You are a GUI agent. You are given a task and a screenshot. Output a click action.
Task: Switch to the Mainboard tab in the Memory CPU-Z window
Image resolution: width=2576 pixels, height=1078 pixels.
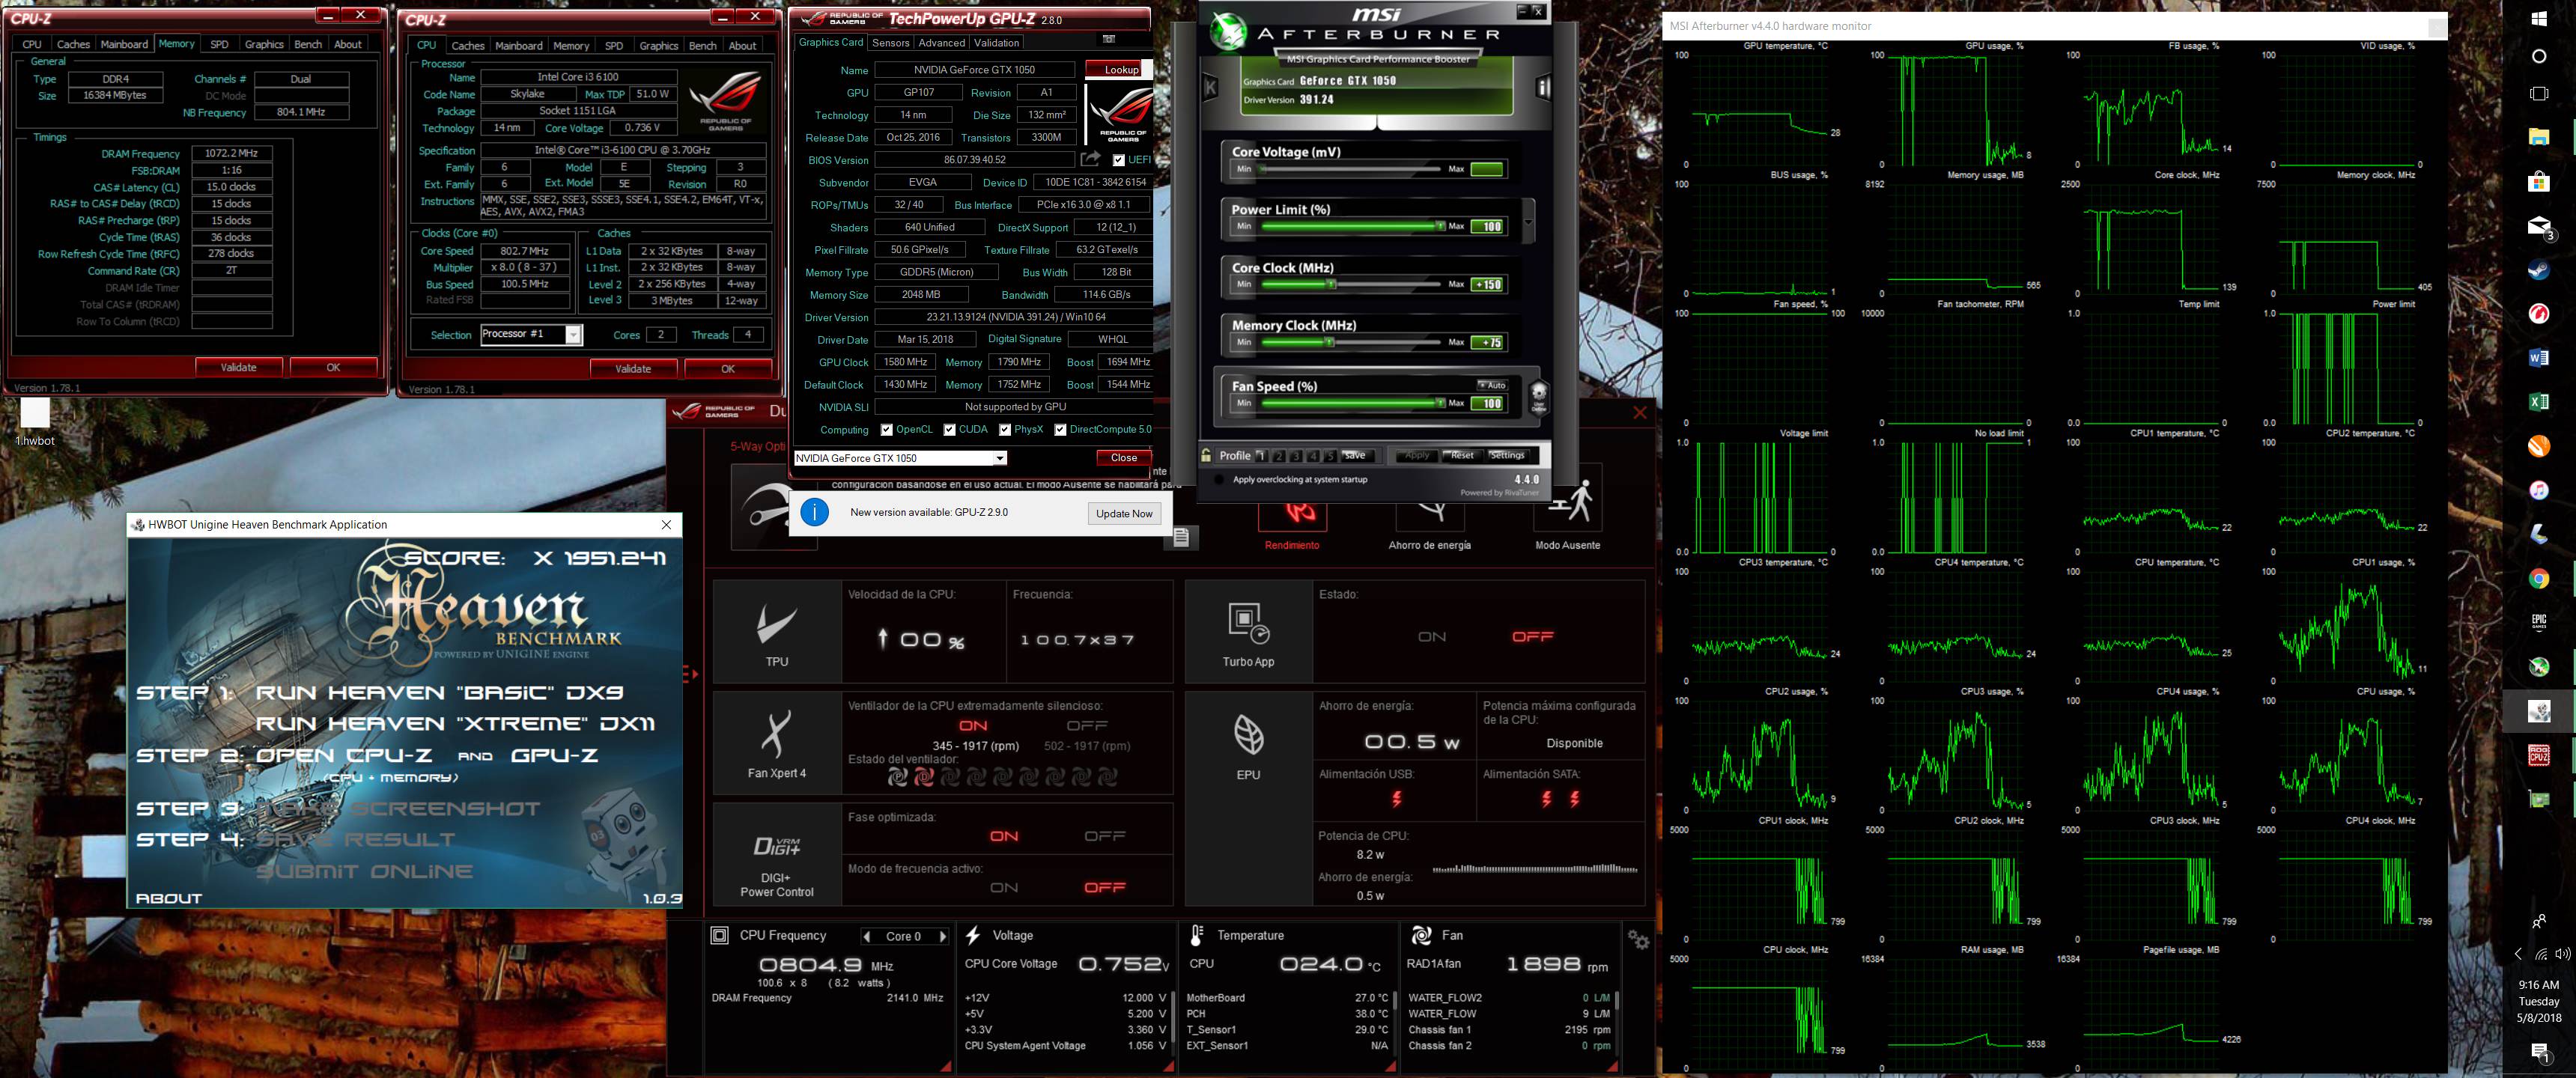(x=124, y=44)
